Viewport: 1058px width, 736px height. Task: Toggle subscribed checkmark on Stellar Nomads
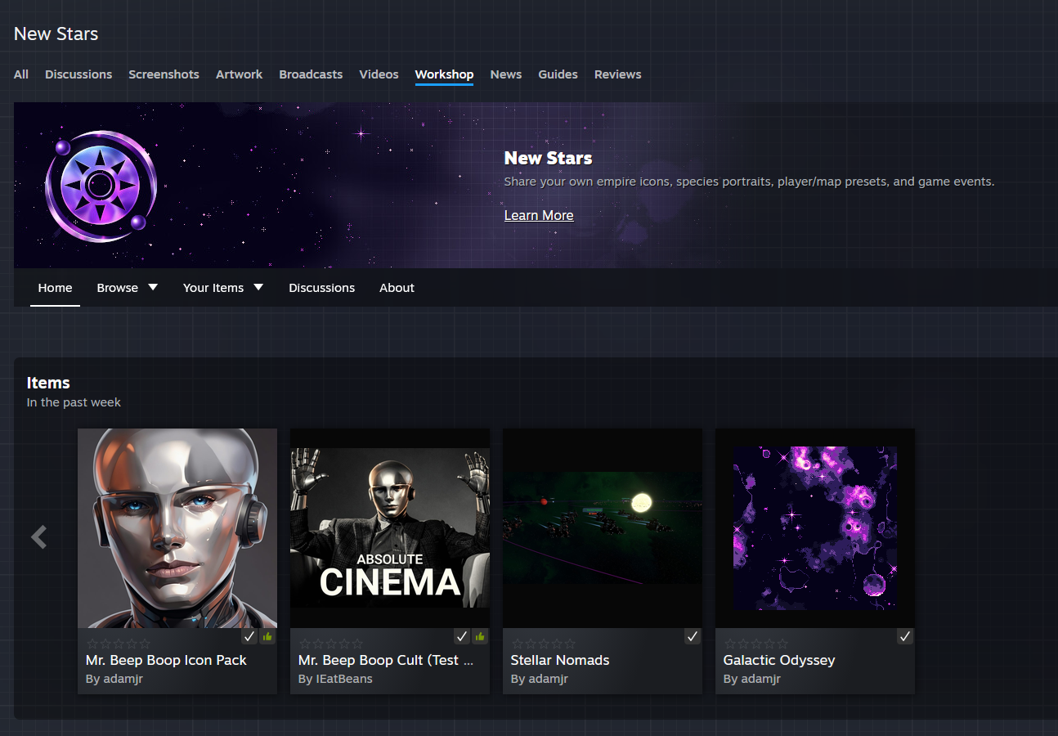click(x=693, y=636)
